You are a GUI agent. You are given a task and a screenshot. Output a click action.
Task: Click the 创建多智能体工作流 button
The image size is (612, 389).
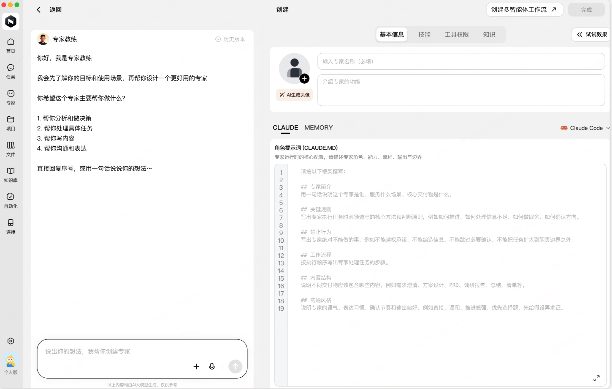point(524,10)
